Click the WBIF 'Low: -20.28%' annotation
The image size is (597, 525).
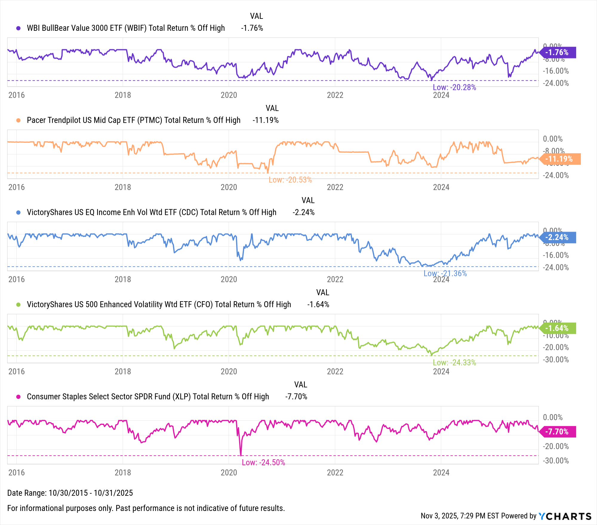454,88
